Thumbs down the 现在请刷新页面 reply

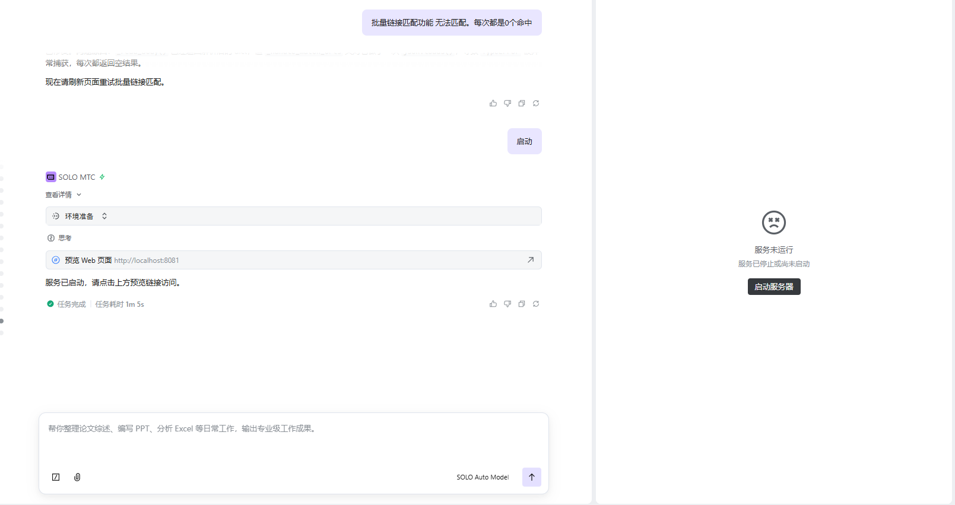[x=507, y=103]
